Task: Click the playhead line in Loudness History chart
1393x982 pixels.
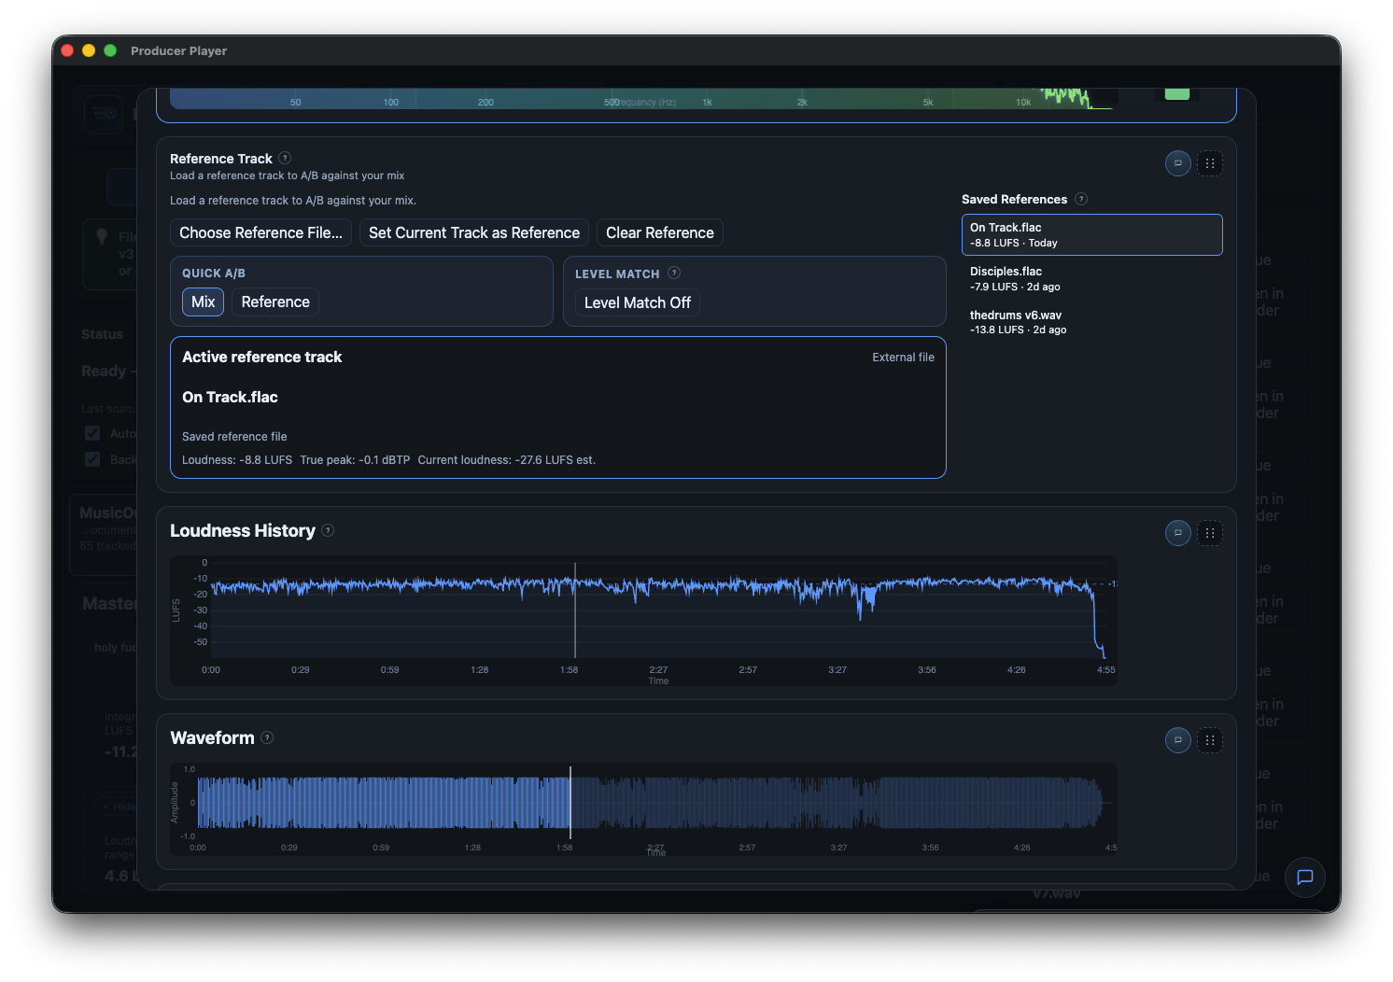Action: click(575, 610)
